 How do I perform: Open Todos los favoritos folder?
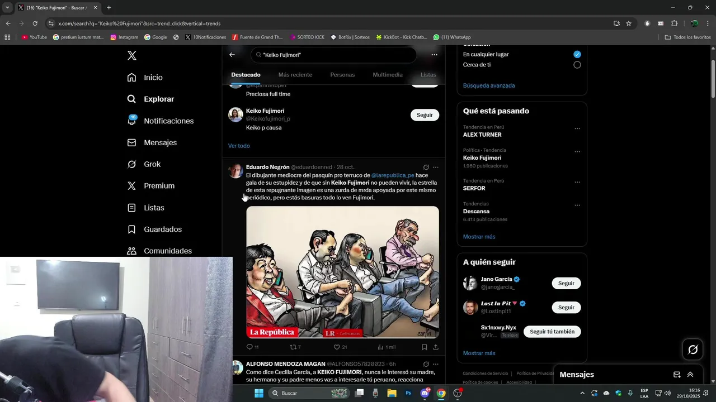(x=687, y=37)
